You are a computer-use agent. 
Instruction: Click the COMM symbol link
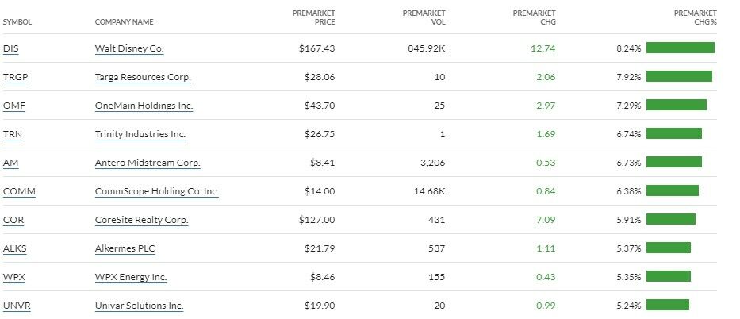(x=19, y=191)
